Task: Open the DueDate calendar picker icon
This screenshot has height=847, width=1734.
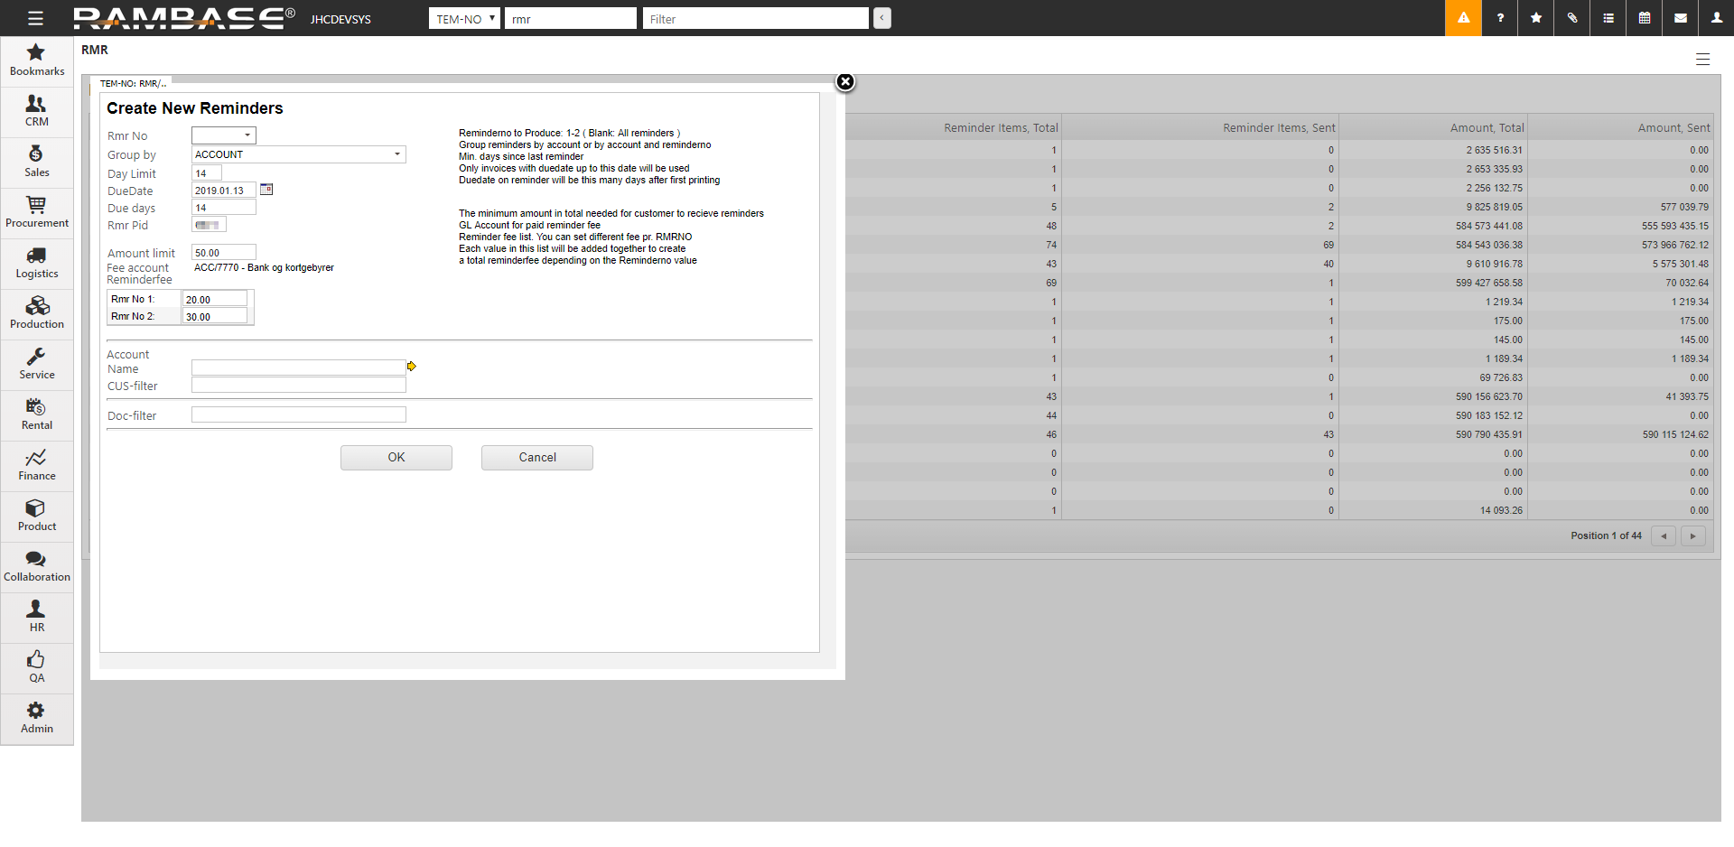Action: tap(266, 190)
